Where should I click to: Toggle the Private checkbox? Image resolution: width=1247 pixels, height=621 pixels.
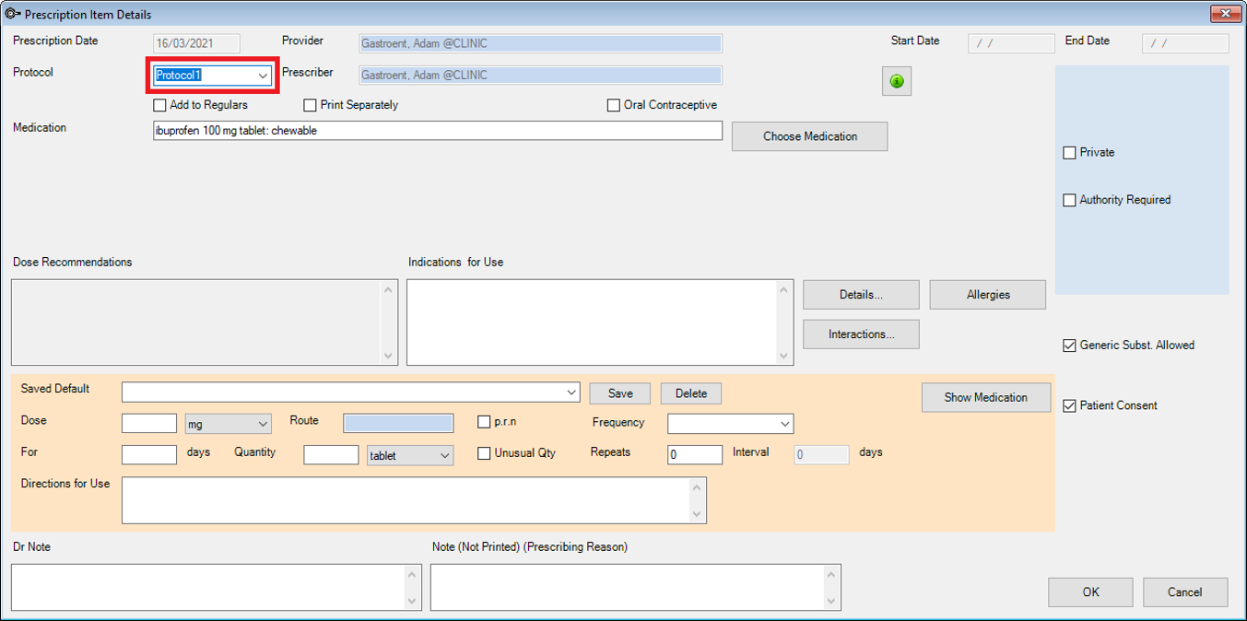[x=1070, y=153]
